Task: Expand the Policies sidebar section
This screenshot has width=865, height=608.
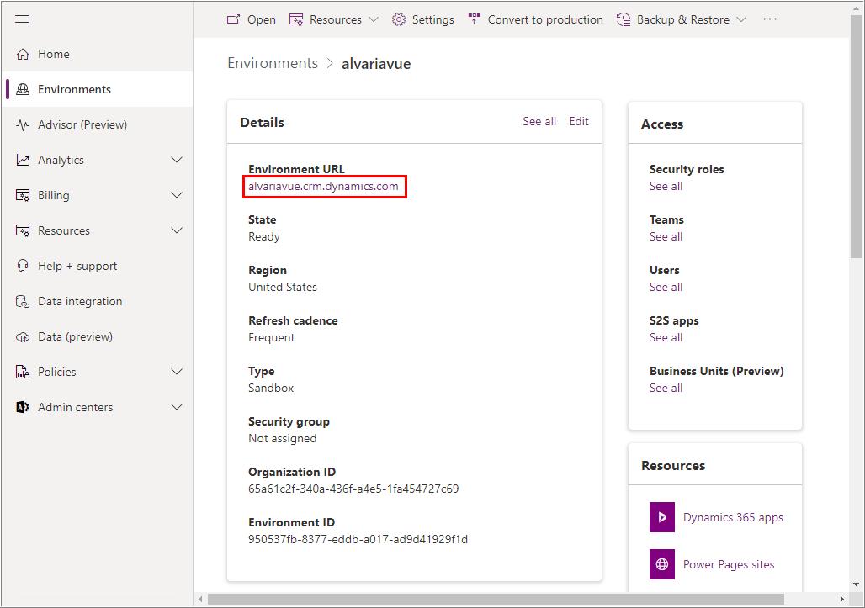Action: 177,372
